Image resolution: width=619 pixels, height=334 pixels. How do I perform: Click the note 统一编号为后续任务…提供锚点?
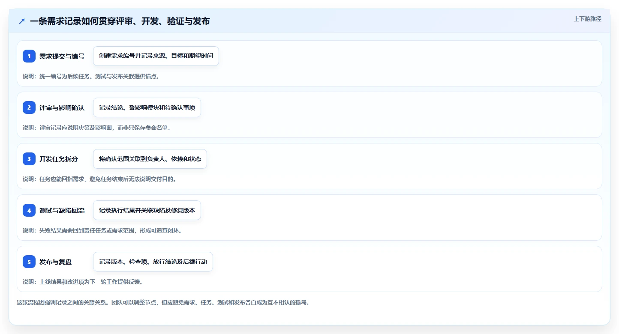click(x=91, y=76)
